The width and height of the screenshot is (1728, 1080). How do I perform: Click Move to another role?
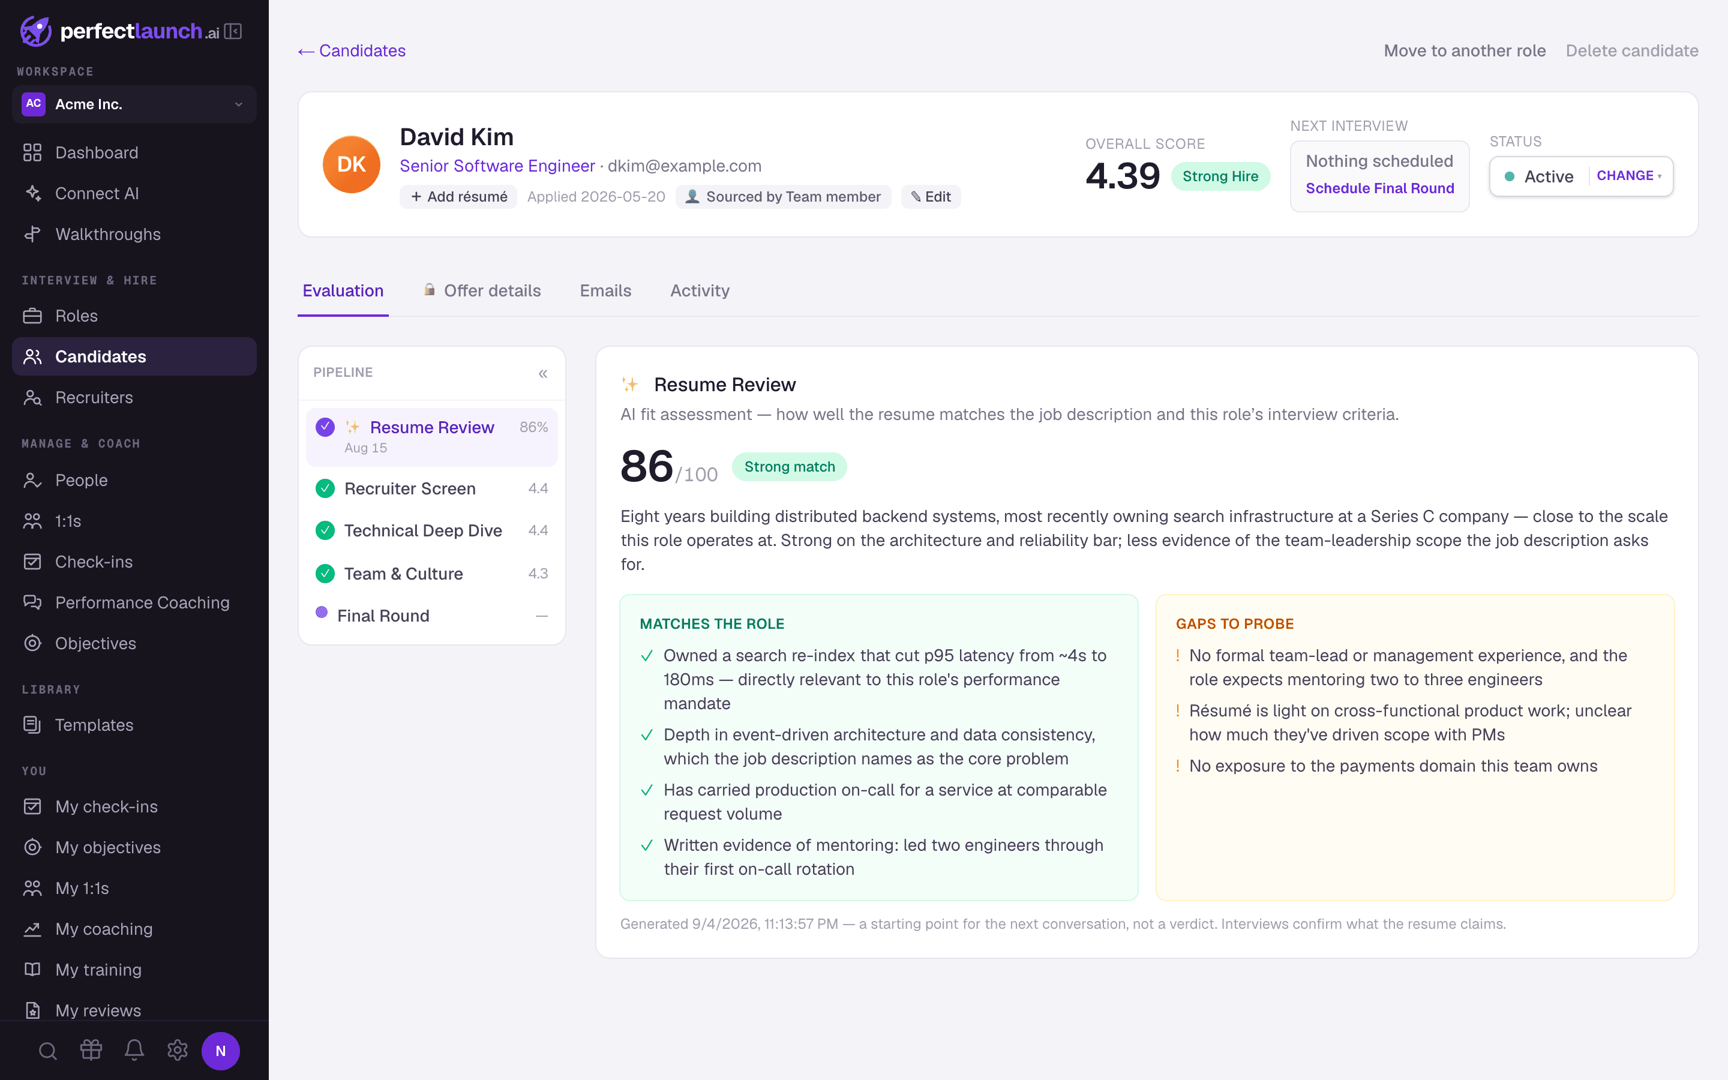point(1465,51)
